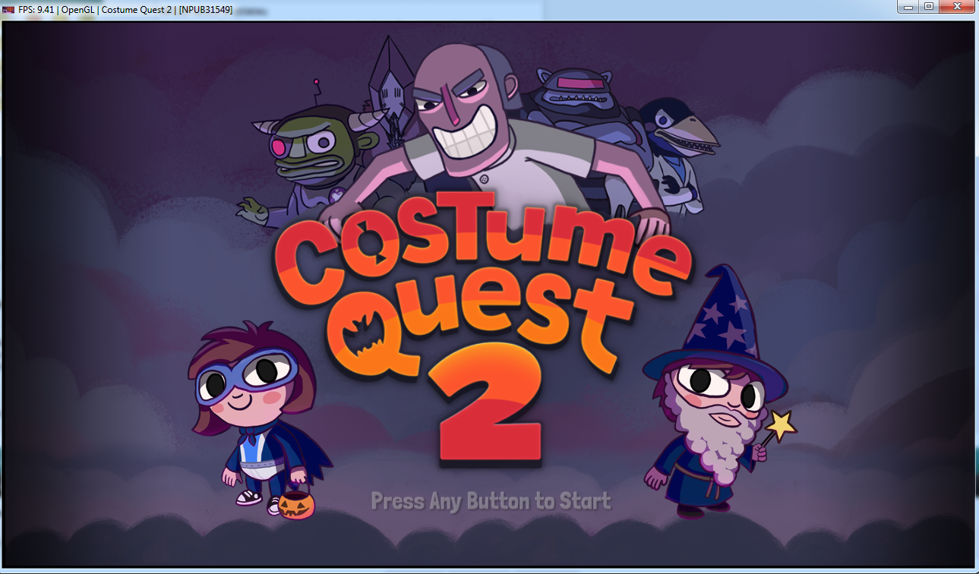The image size is (979, 574).
Task: Click the emulator window icon in title bar
Action: 8,9
